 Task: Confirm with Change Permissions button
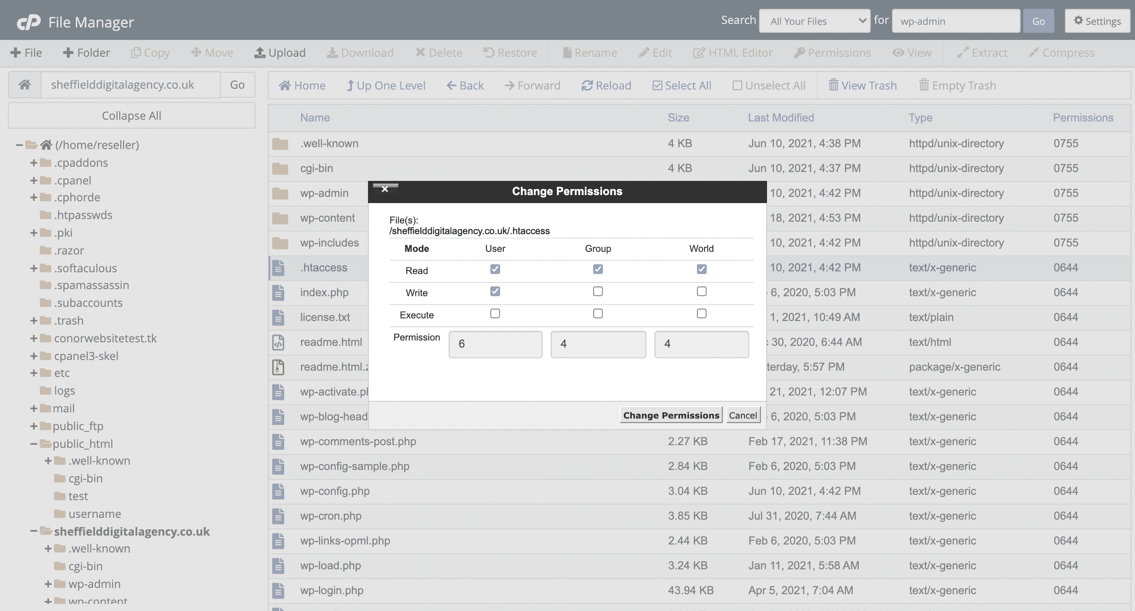[x=671, y=415]
